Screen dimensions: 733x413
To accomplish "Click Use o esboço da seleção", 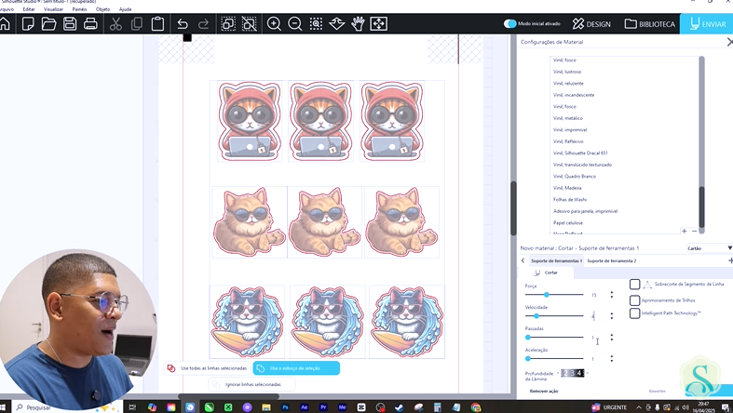I will (296, 368).
